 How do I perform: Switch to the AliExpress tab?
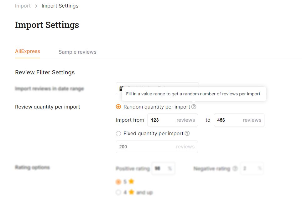coord(28,51)
